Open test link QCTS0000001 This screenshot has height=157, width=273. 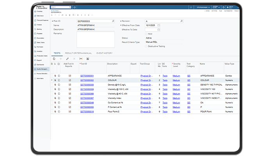pyautogui.click(x=87, y=76)
